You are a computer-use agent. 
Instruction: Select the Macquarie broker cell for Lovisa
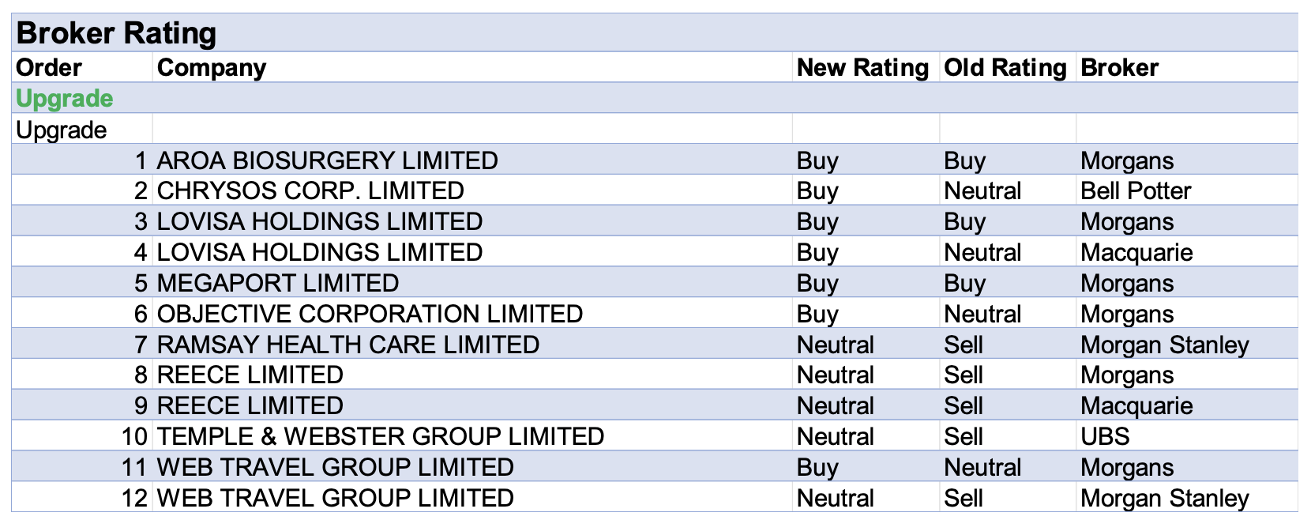click(x=1136, y=253)
